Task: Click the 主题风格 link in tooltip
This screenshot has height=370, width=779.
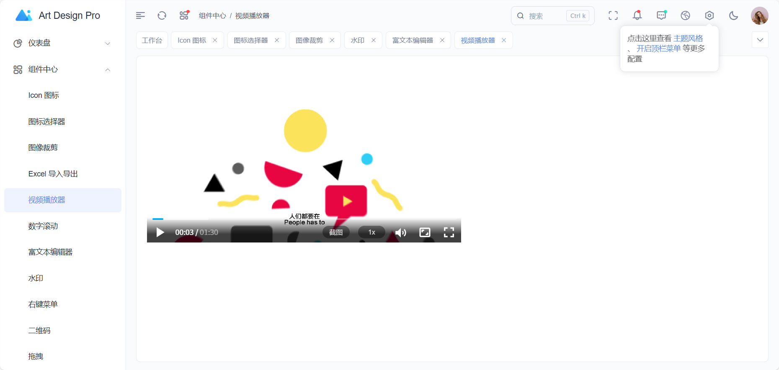Action: click(688, 38)
